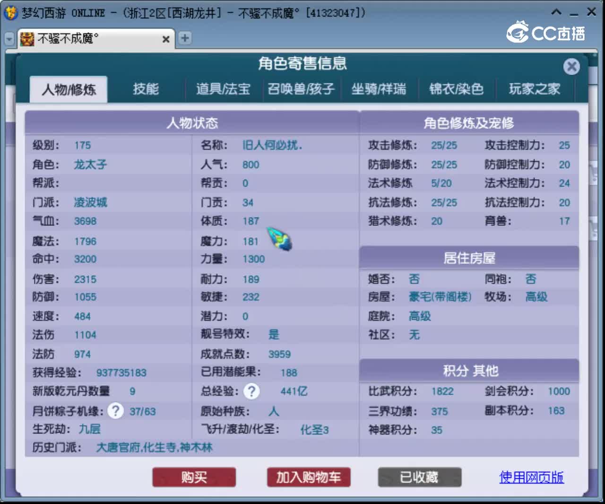The height and width of the screenshot is (504, 605).
Task: Click the 人物状态 section header
Action: [x=192, y=123]
